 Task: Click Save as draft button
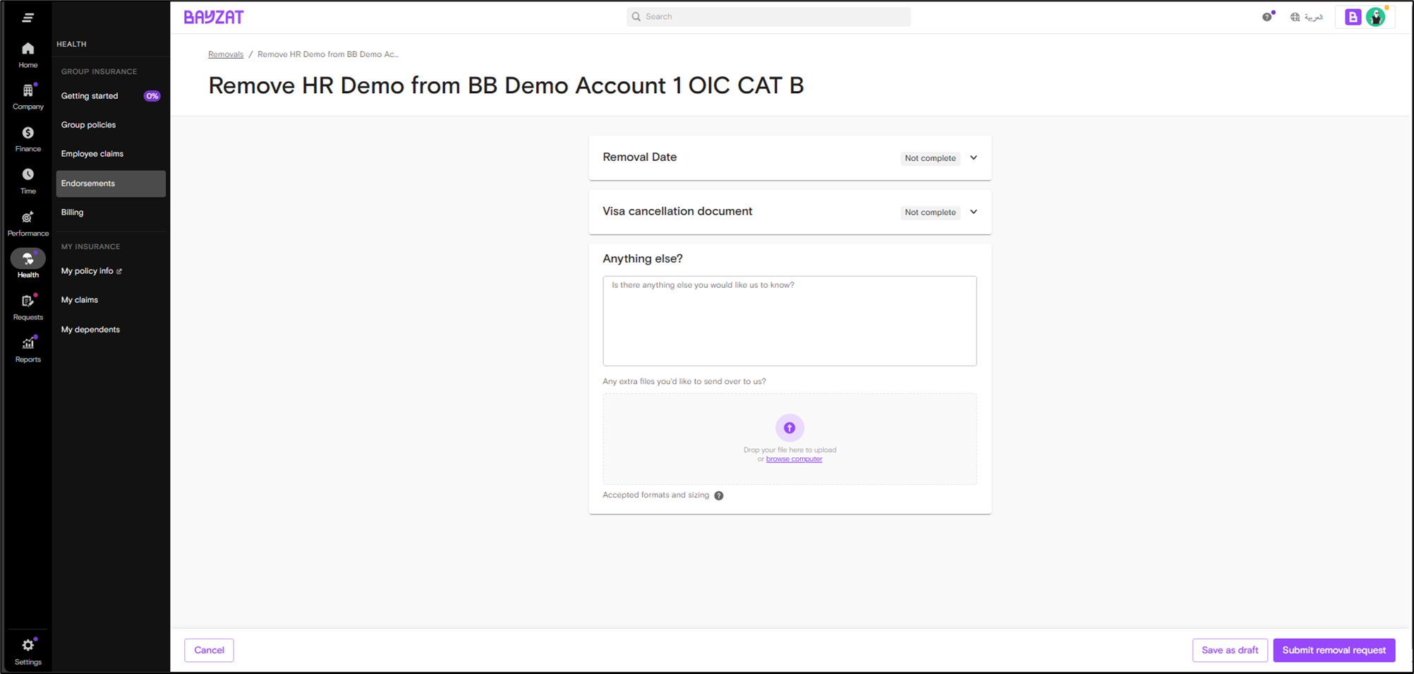1229,650
